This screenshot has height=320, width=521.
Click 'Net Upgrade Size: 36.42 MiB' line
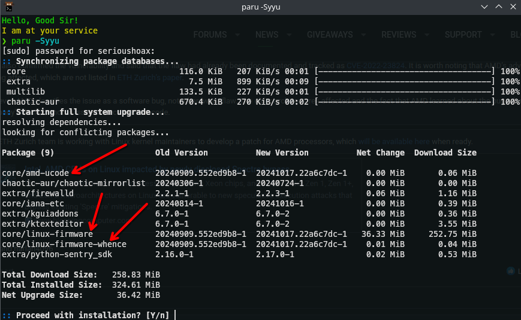point(81,295)
